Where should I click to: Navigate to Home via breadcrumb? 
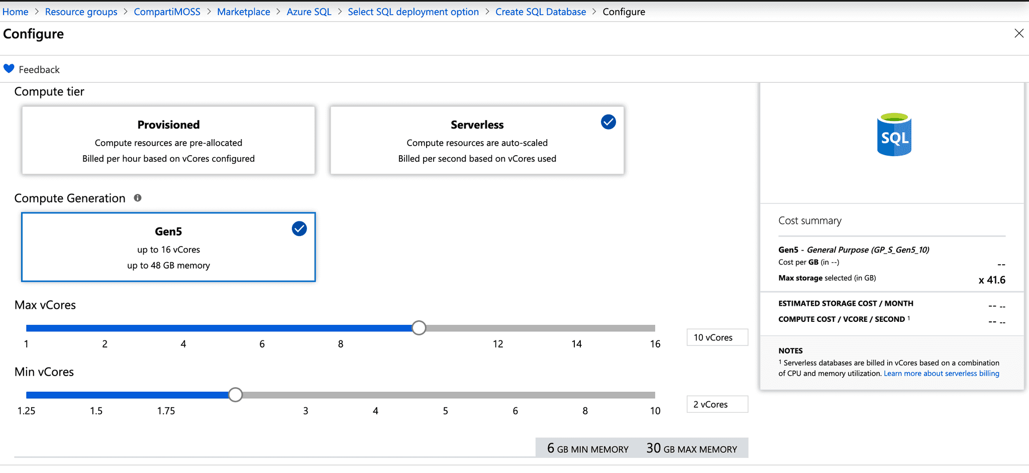pos(15,11)
